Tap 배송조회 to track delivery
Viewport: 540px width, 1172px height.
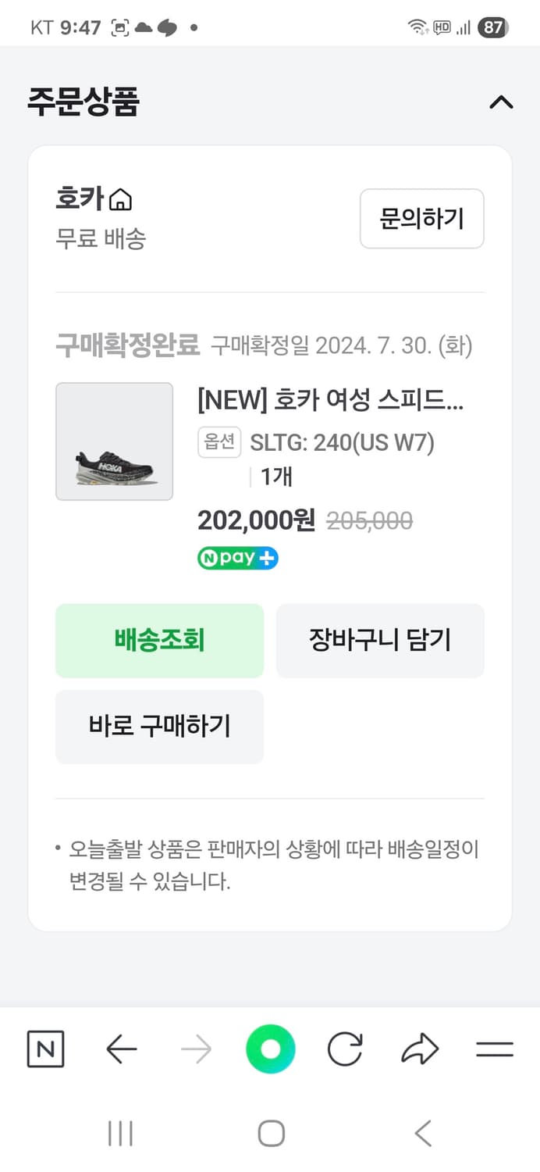159,641
